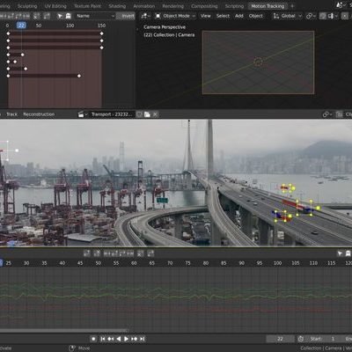Open the Motion Tracking workspace tab
The image size is (352, 352).
(x=268, y=6)
